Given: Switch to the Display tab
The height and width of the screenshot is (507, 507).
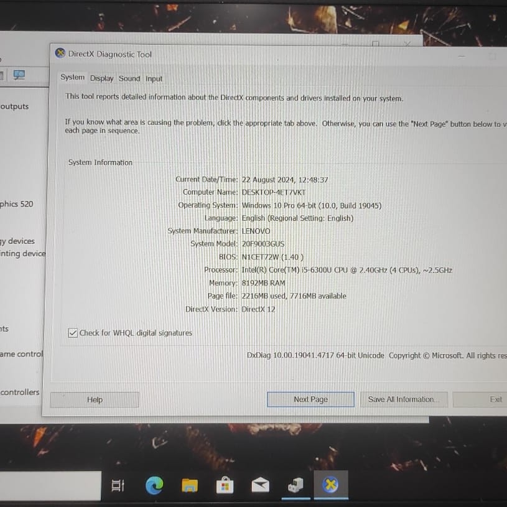Looking at the screenshot, I should [101, 78].
